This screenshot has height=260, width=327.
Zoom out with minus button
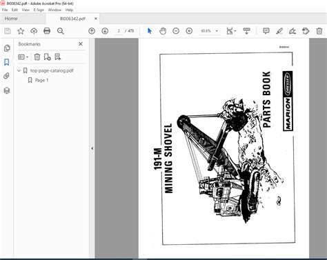pos(176,31)
